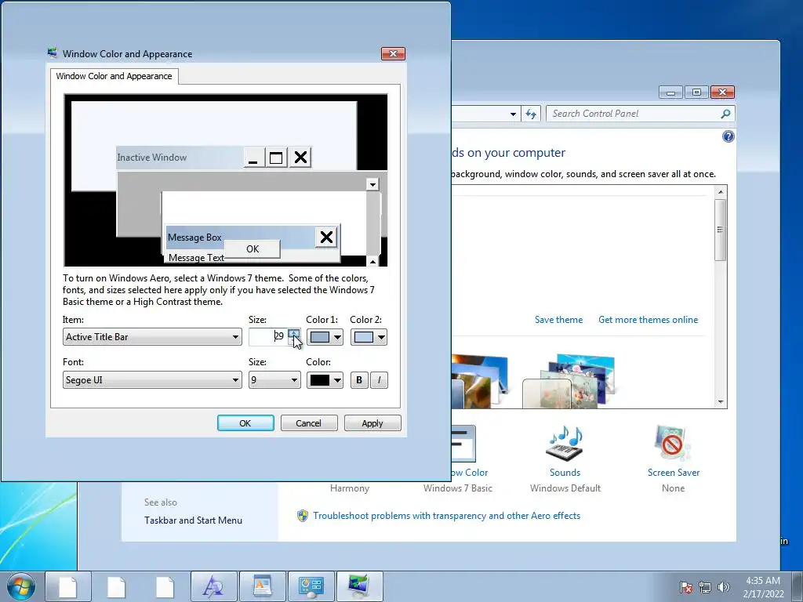The height and width of the screenshot is (602, 803).
Task: Select the Window Color and Appearance tab
Action: pyautogui.click(x=114, y=76)
